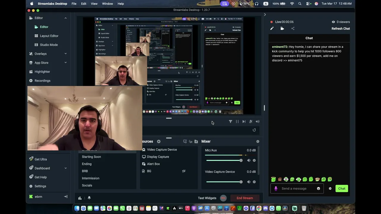Click the Video Capture Device volume slider

[x=224, y=182]
